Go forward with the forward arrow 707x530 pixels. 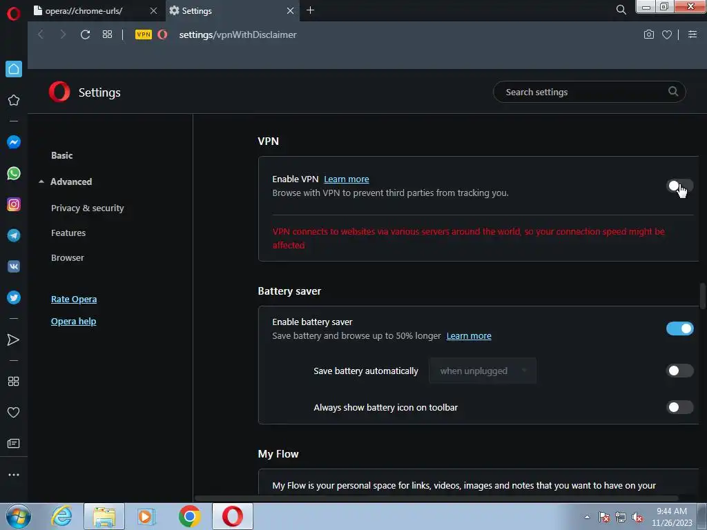(x=63, y=35)
